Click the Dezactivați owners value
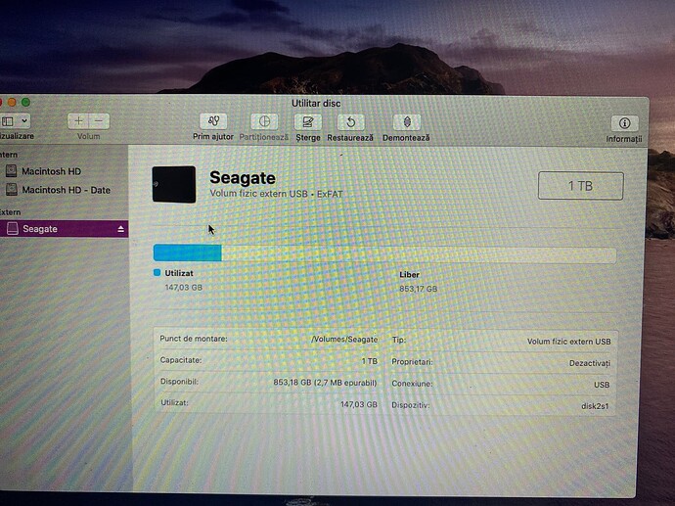The image size is (675, 506). (x=590, y=363)
